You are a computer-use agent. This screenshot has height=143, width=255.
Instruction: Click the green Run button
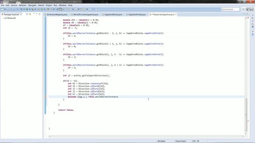(x=27, y=10)
